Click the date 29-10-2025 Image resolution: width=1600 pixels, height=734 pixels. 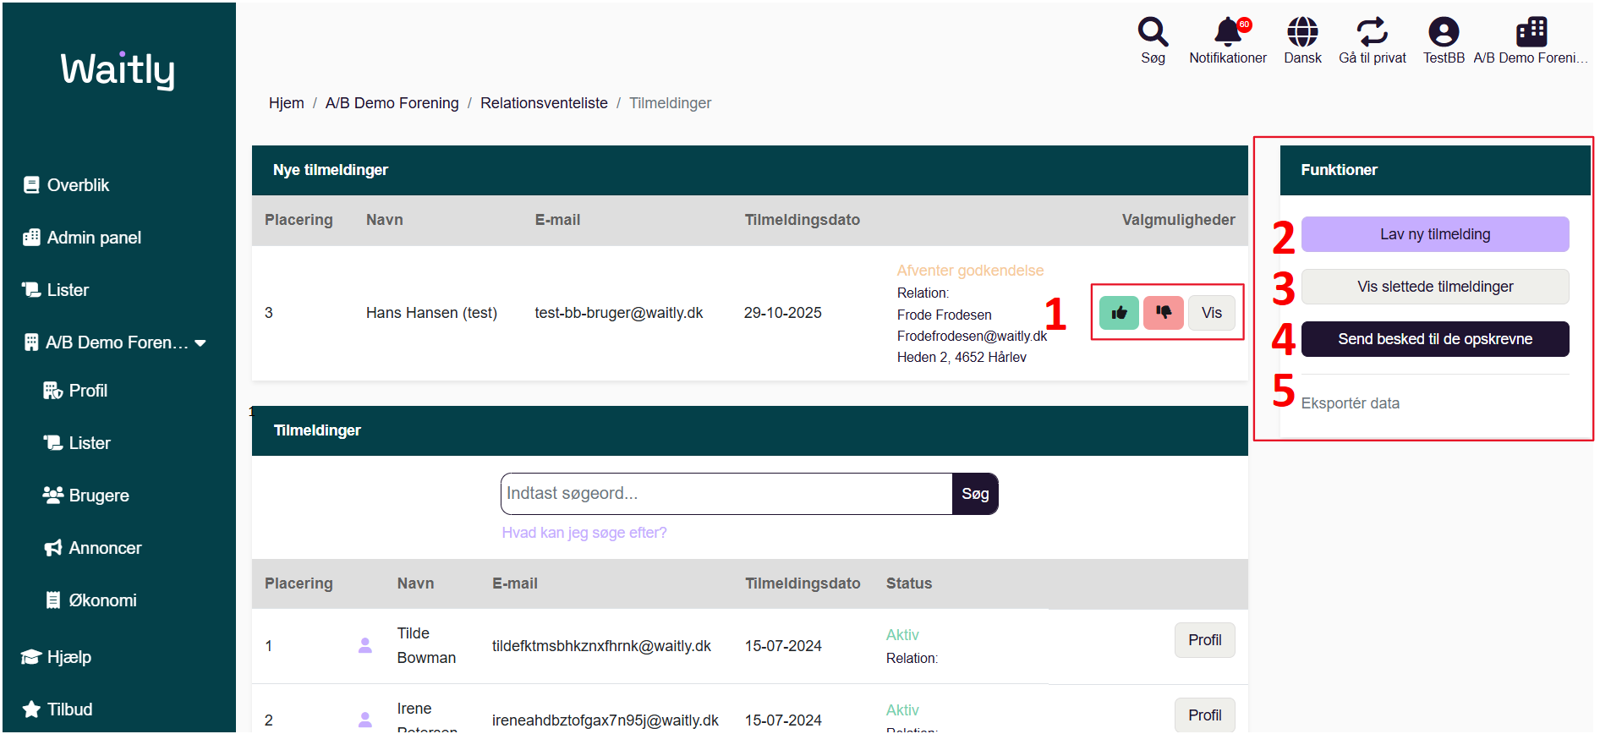pos(783,313)
